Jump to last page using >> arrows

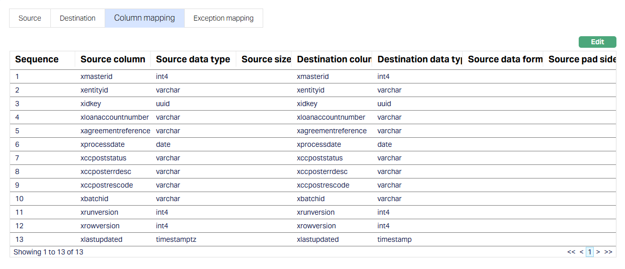click(608, 252)
